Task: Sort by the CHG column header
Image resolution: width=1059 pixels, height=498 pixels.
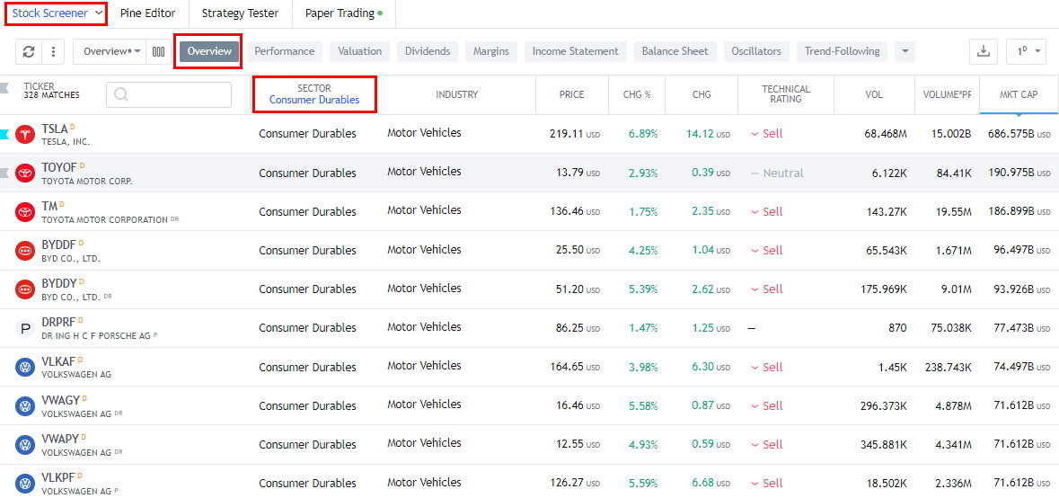Action: coord(702,94)
